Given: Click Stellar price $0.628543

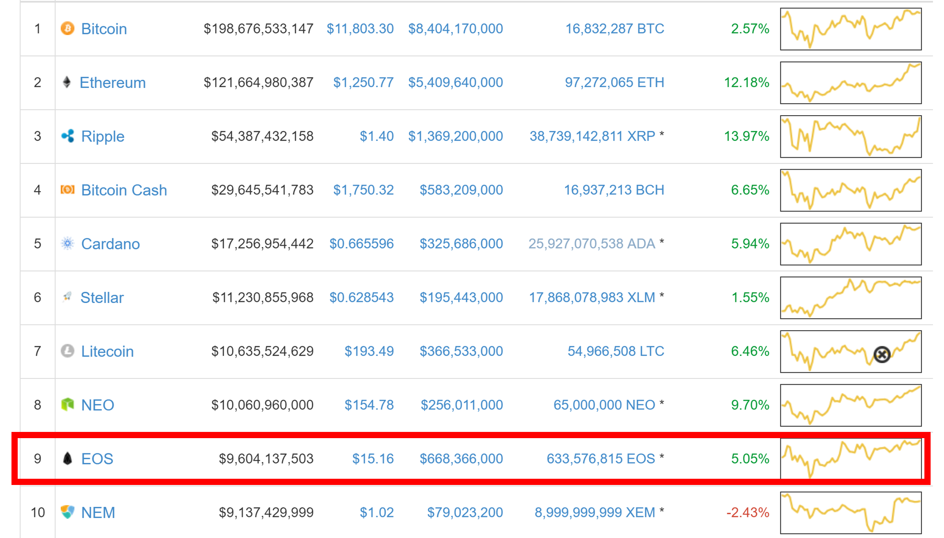Looking at the screenshot, I should pyautogui.click(x=362, y=298).
